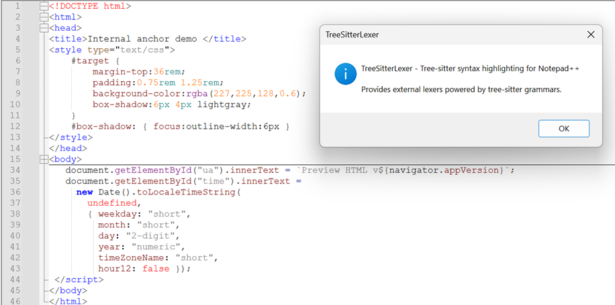Click 'year: "numeric"' on line 41

point(139,247)
